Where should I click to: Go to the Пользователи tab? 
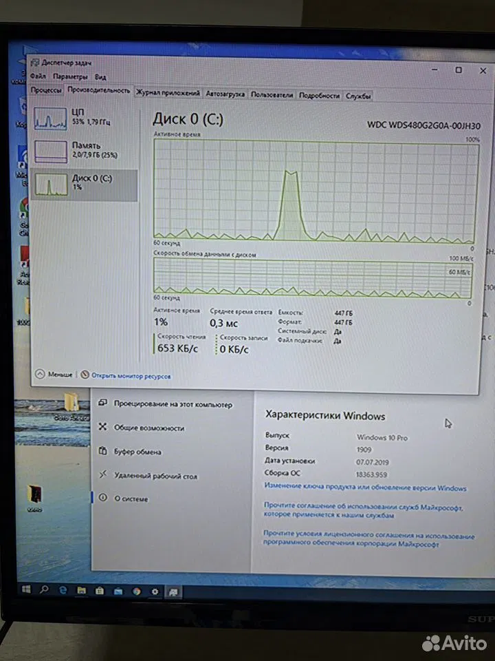(x=272, y=95)
